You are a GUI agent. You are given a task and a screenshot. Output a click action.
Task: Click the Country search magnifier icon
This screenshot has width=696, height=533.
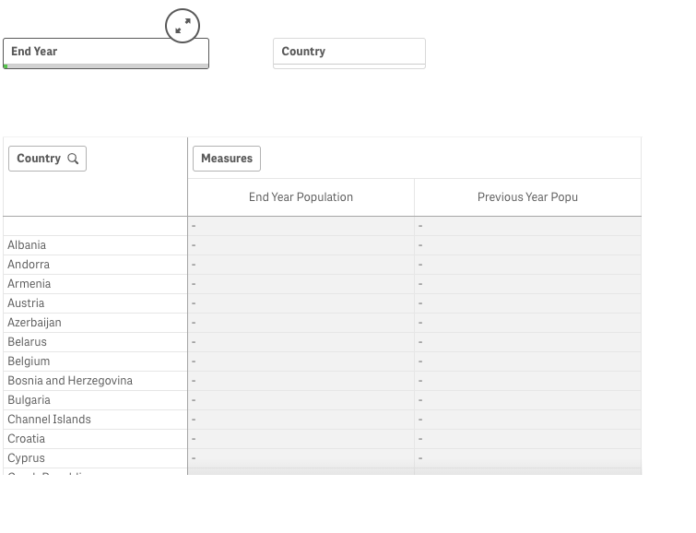[x=74, y=159]
